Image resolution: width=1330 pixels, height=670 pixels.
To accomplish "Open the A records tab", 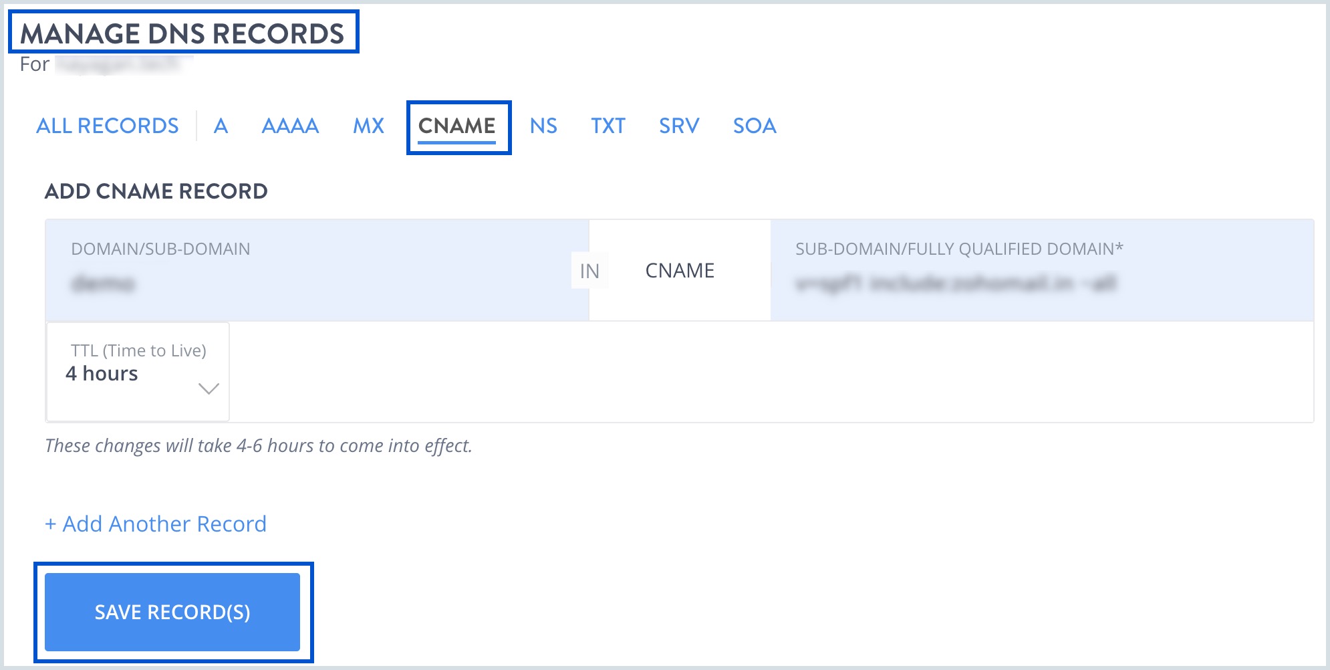I will 221,126.
